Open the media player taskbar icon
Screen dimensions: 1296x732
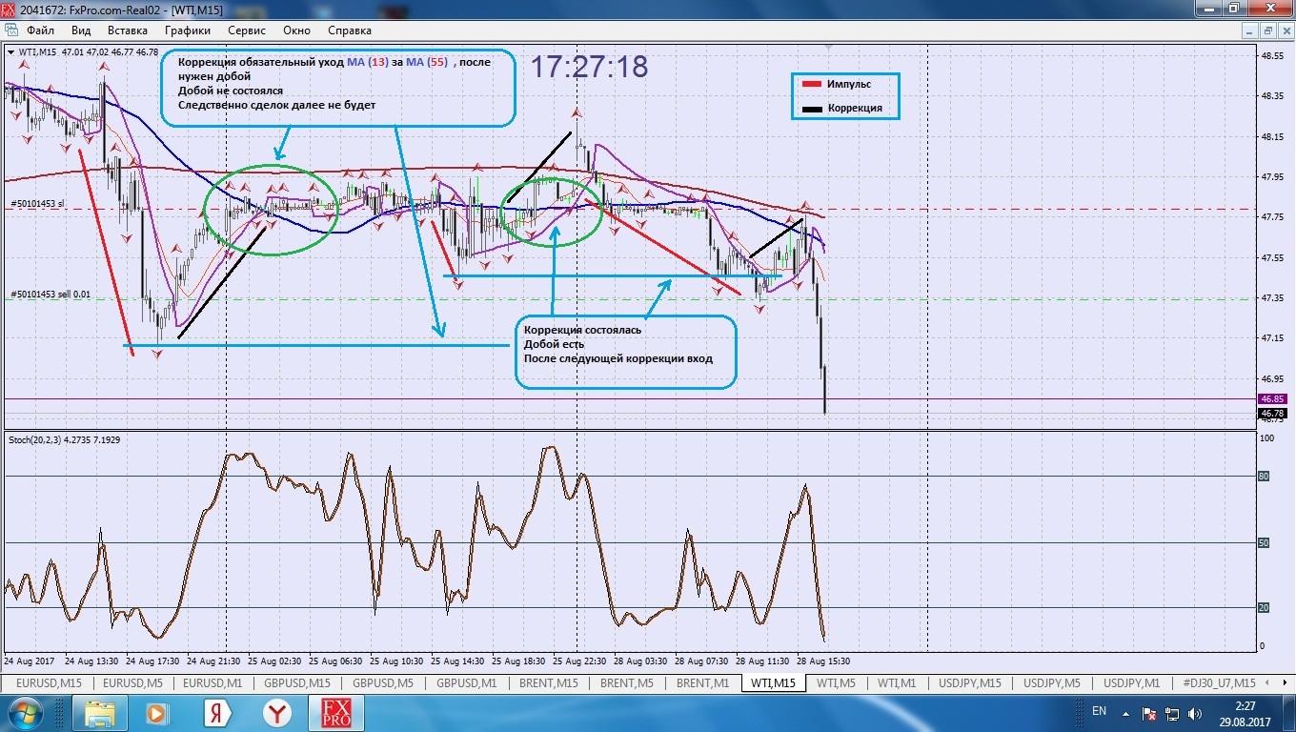[x=156, y=713]
